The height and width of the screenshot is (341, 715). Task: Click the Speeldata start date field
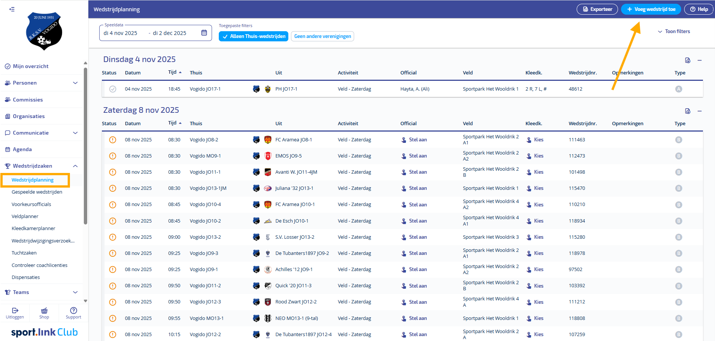121,33
